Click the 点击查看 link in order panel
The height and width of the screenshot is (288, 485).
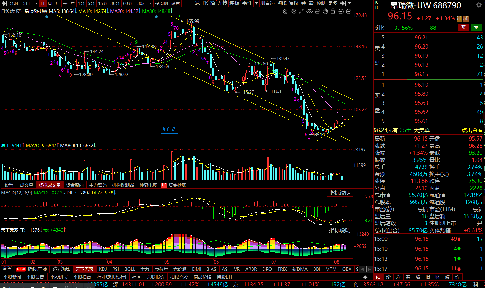[x=472, y=130]
